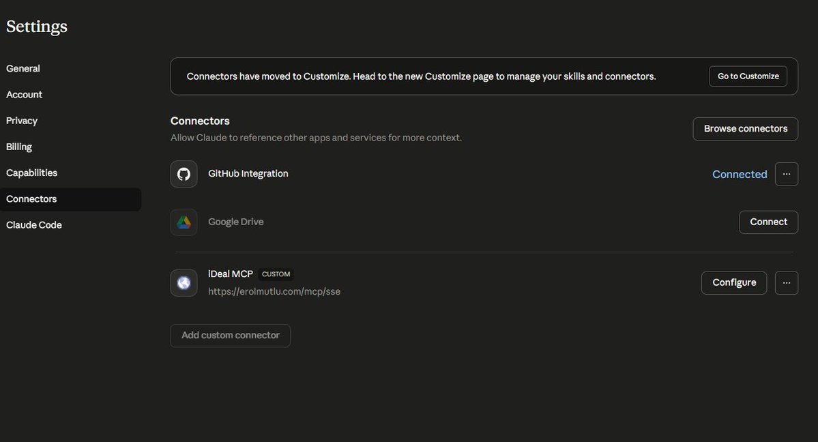Click the Connectors section heading
Image resolution: width=818 pixels, height=442 pixels.
pos(200,121)
